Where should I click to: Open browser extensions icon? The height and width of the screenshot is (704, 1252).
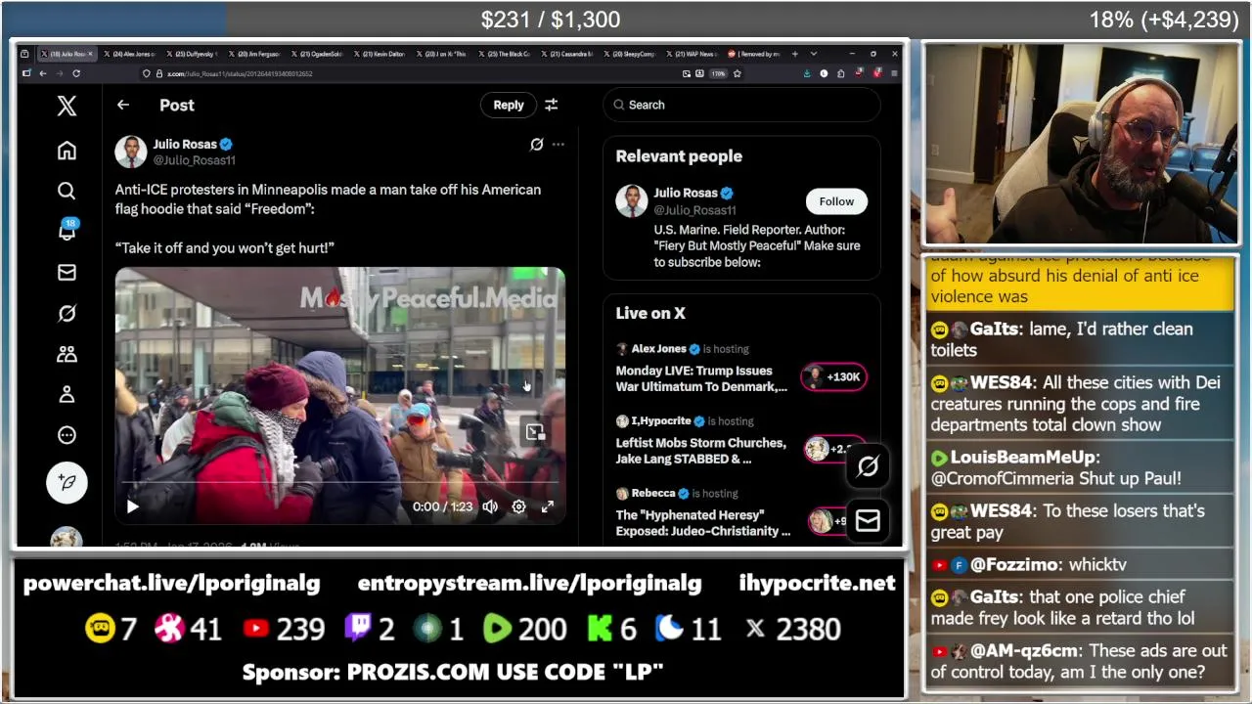tap(840, 73)
